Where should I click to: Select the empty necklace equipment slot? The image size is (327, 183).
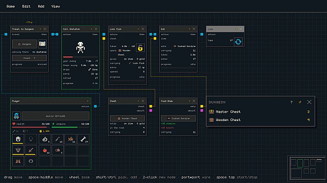click(31, 139)
